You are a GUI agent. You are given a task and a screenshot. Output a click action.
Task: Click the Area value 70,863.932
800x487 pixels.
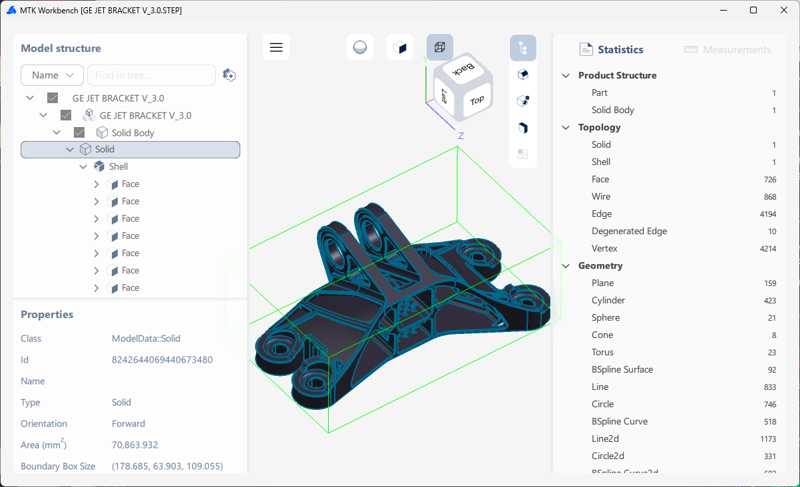[x=135, y=445]
